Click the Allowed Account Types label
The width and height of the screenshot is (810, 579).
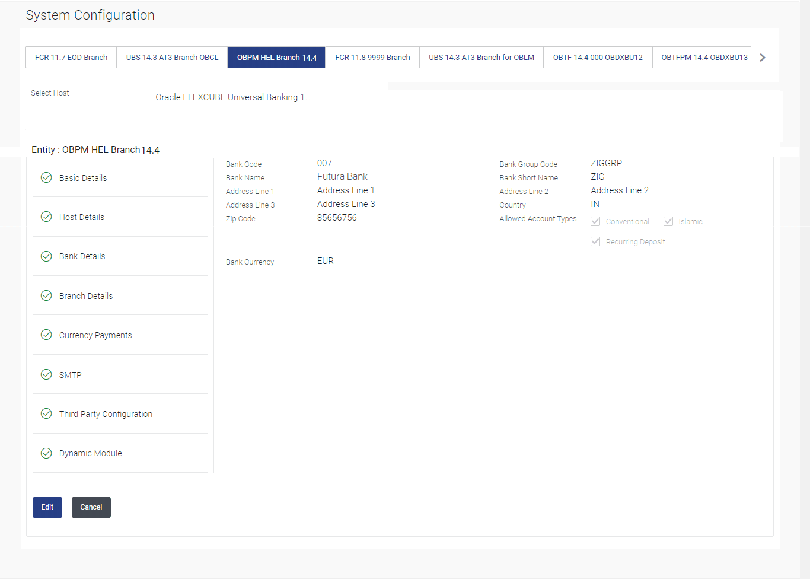click(538, 219)
